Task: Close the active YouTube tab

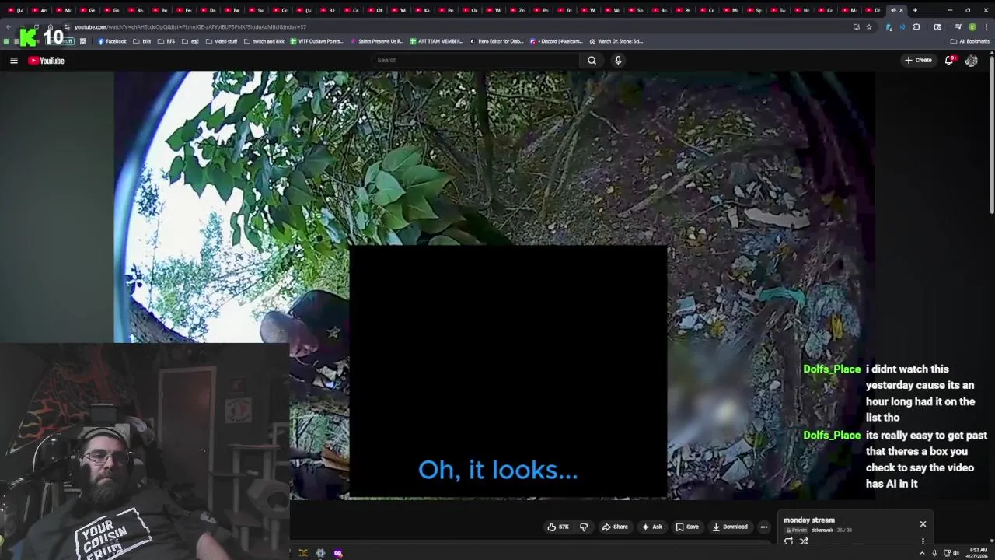Action: (x=901, y=10)
